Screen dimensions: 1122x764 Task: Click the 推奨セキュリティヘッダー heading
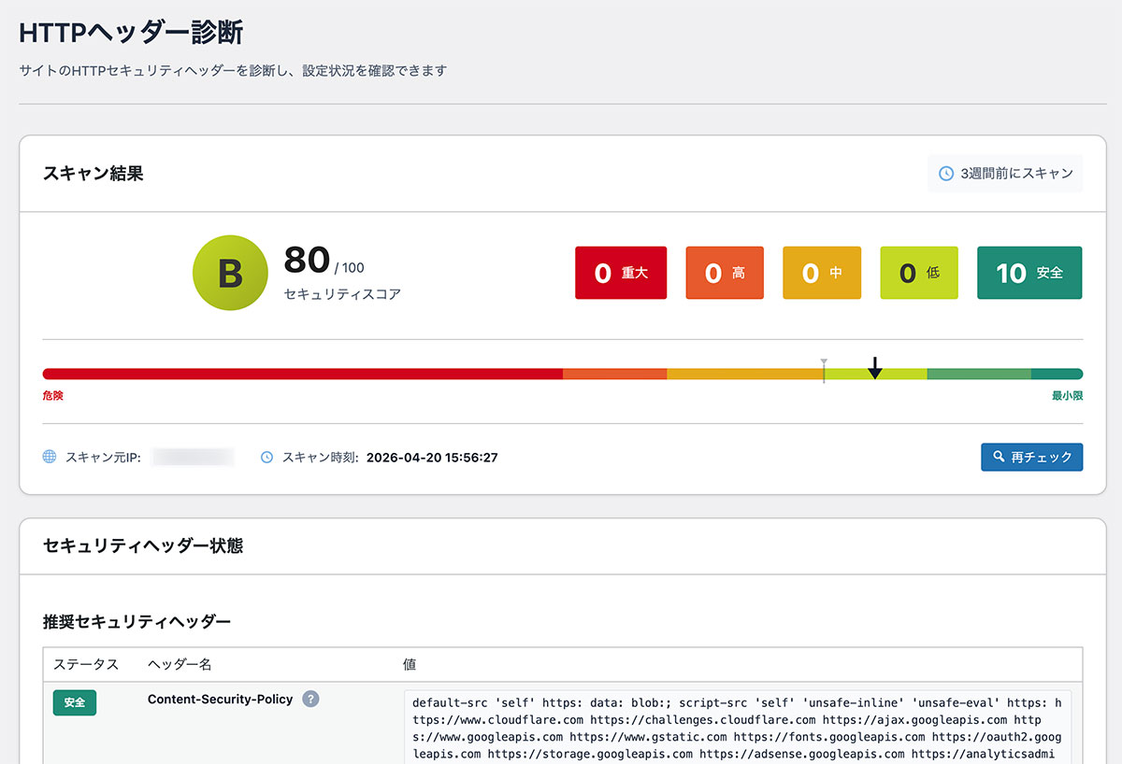[137, 621]
